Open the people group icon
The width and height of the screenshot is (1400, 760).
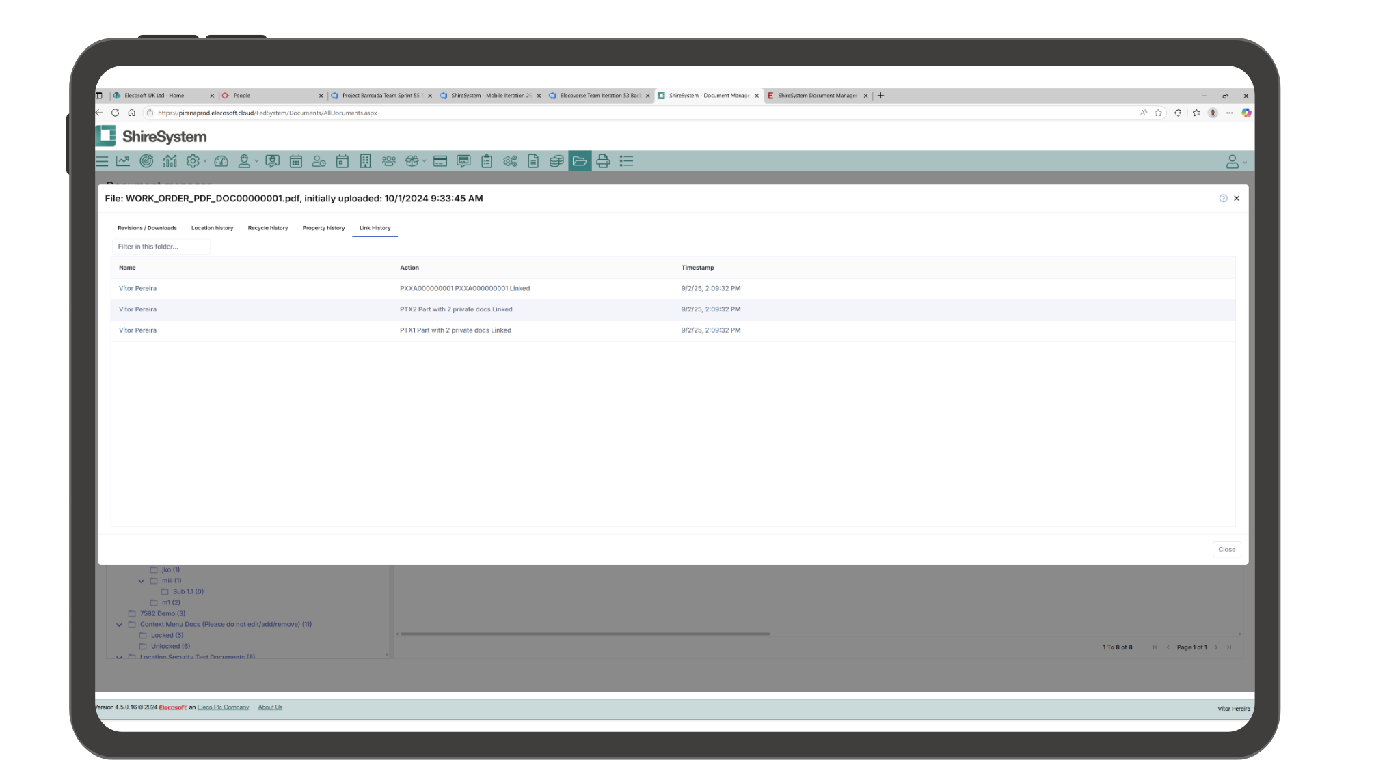(389, 161)
